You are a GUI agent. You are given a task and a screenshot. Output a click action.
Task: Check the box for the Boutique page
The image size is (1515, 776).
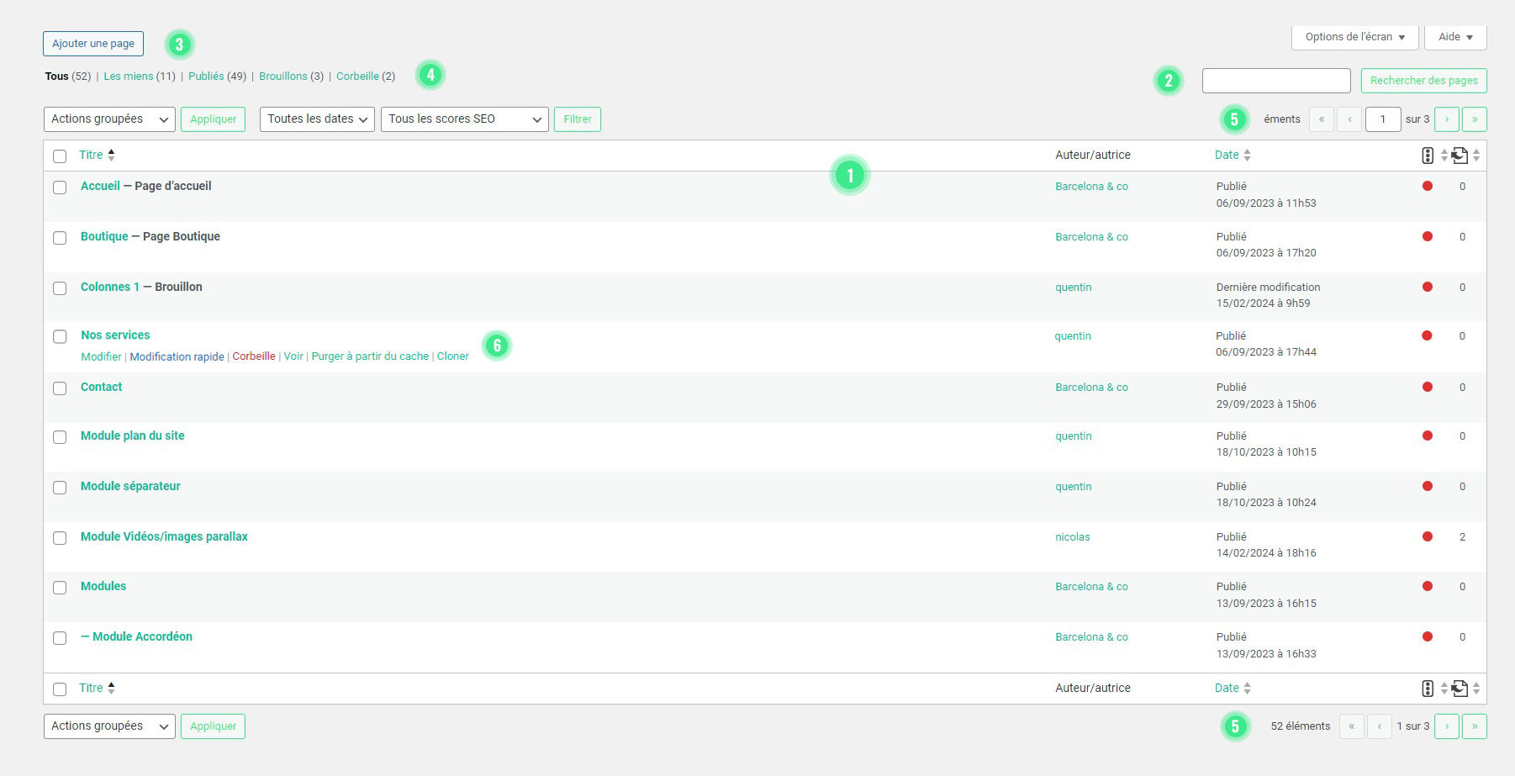tap(60, 238)
